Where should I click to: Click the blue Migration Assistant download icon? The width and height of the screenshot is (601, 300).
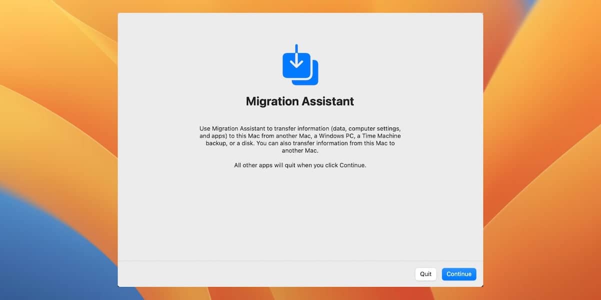pos(300,65)
